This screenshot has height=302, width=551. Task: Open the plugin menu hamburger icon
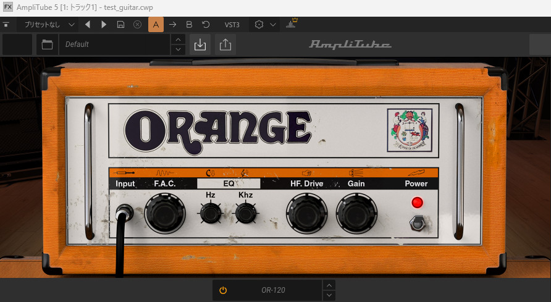click(x=6, y=25)
